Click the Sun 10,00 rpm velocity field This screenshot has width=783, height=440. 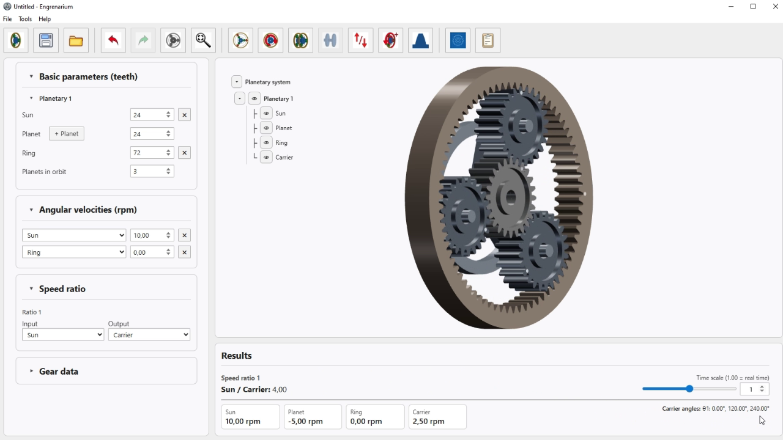coord(152,235)
